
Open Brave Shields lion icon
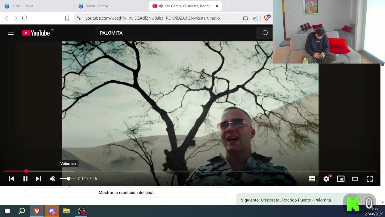pos(267,18)
